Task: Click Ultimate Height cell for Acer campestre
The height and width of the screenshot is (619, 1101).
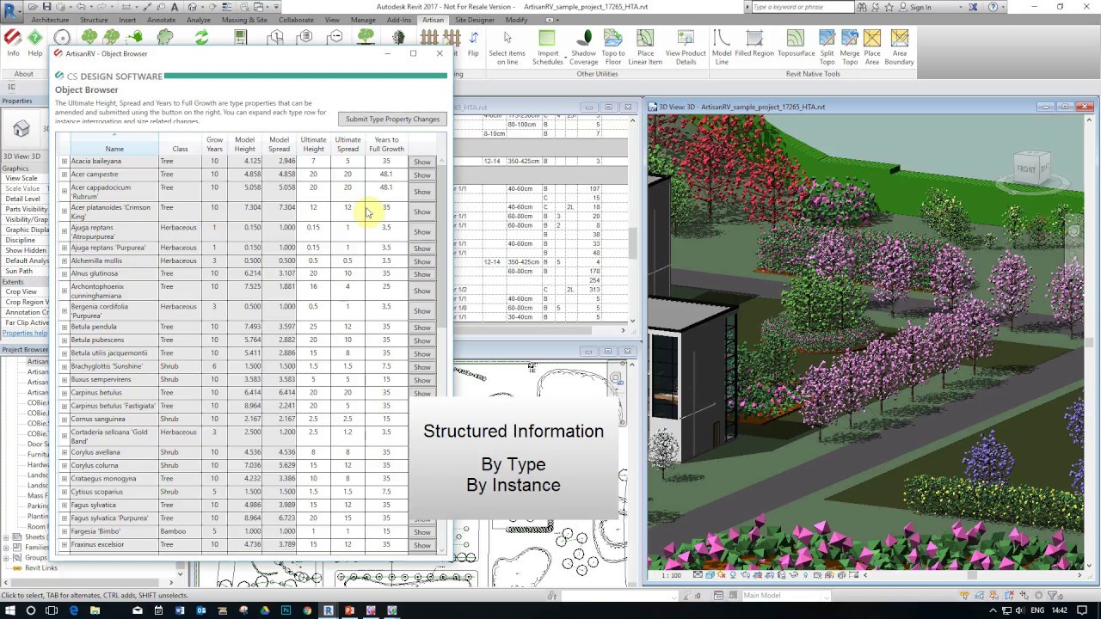Action: click(313, 175)
